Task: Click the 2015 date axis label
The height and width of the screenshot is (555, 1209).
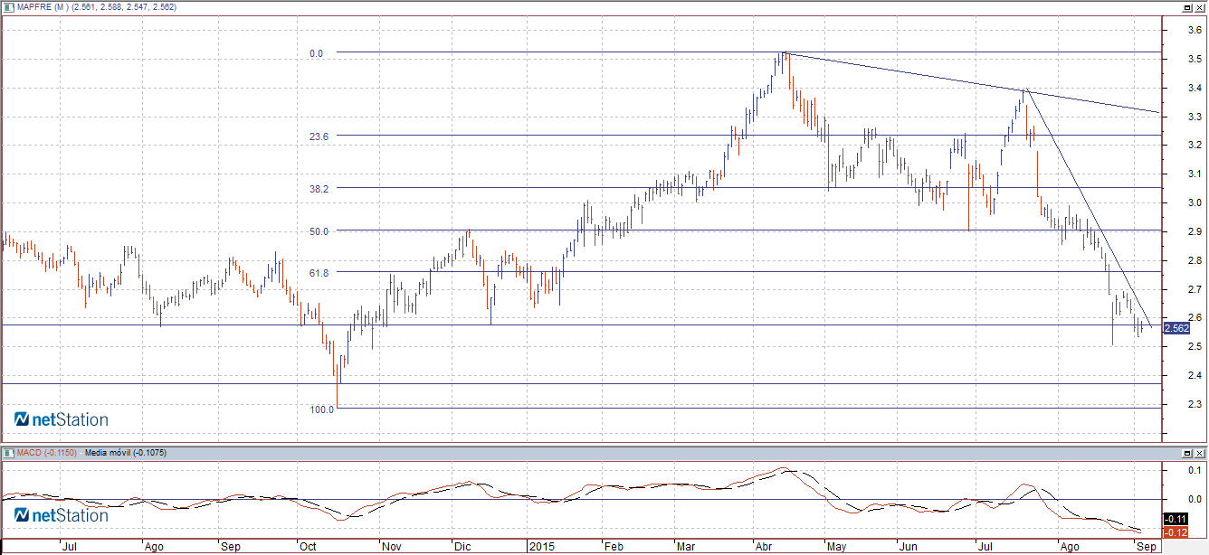Action: [x=542, y=548]
